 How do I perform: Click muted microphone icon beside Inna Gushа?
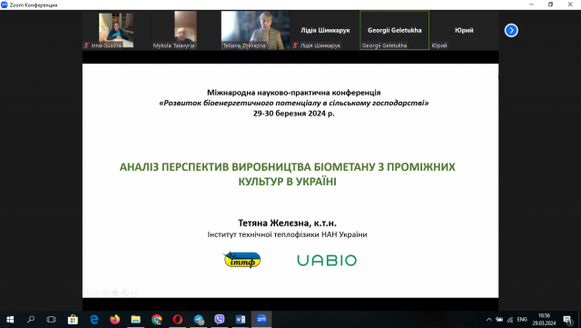[x=86, y=45]
